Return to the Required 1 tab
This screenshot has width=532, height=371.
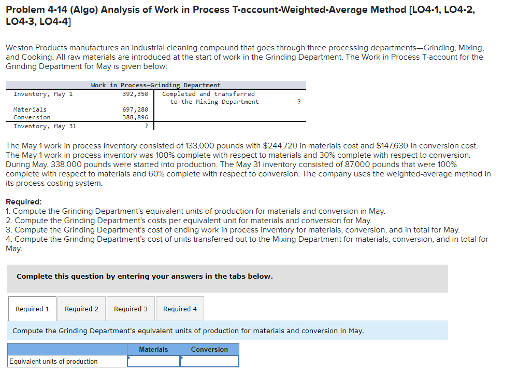pyautogui.click(x=32, y=308)
